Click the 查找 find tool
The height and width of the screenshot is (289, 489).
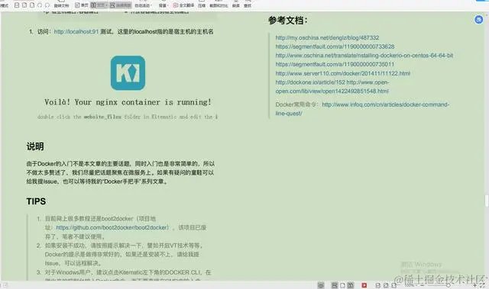tap(248, 5)
